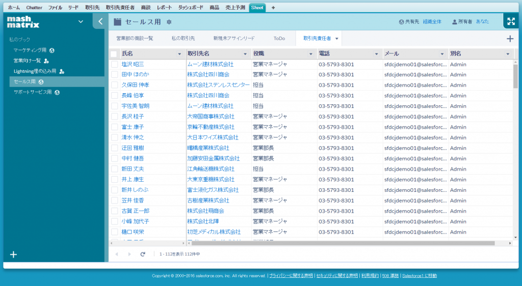Check the row for 田中 ほのか
The width and height of the screenshot is (522, 286).
click(x=115, y=75)
